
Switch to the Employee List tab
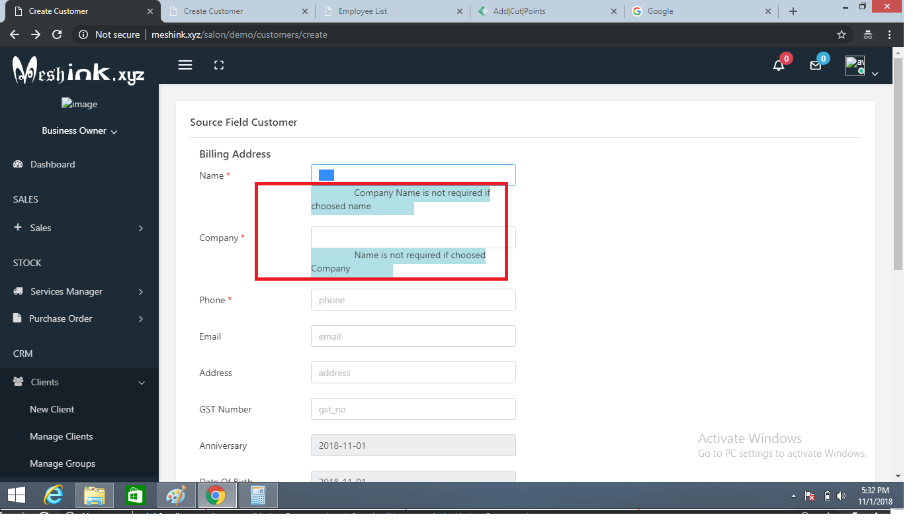pyautogui.click(x=392, y=11)
